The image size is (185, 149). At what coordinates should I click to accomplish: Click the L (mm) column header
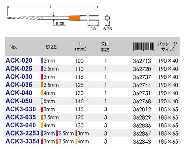pos(81,46)
